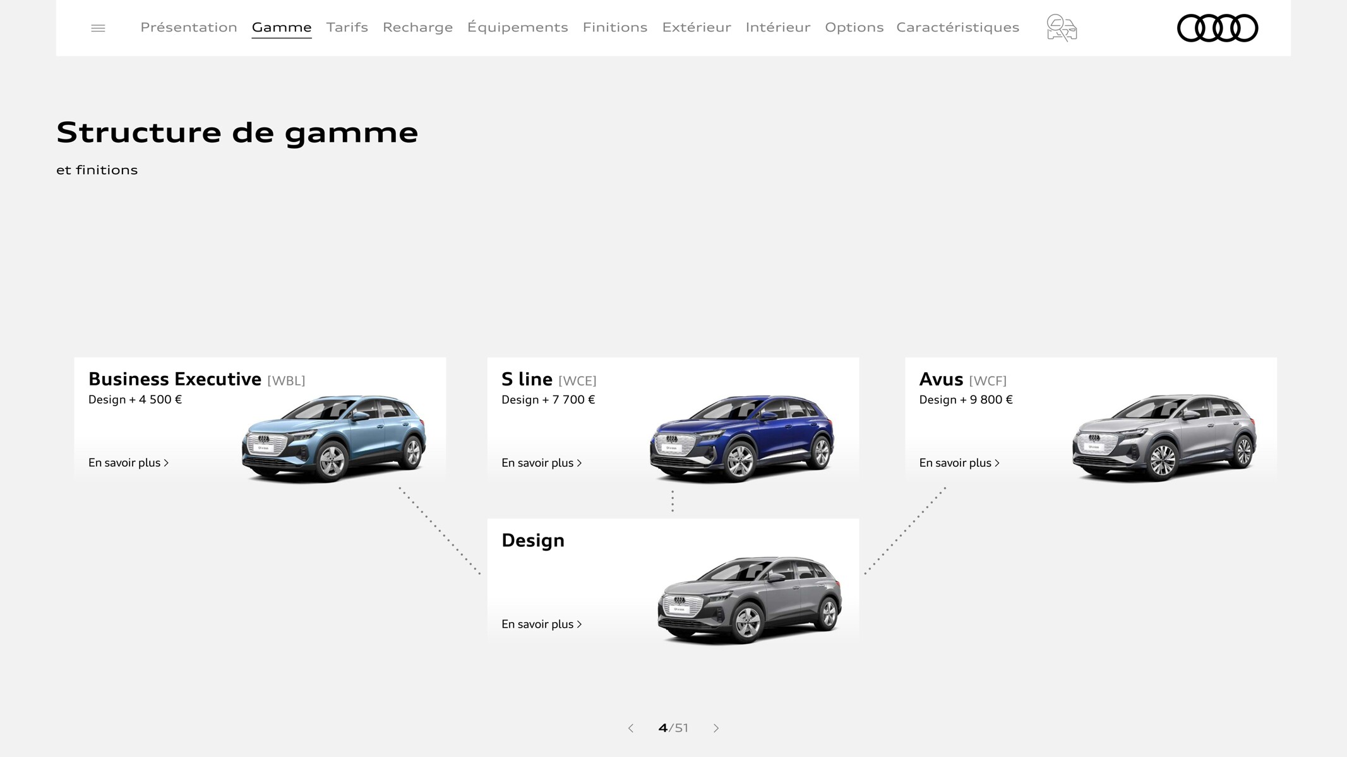Click the silver Avus car image

tap(1164, 438)
